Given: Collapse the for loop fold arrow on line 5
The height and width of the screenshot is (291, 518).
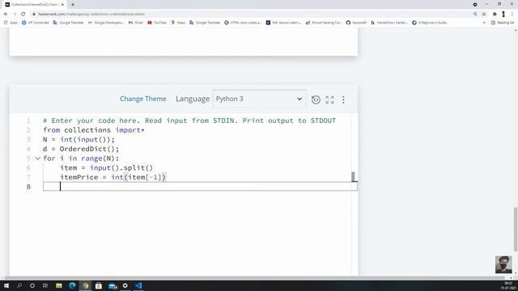Looking at the screenshot, I should tap(38, 158).
